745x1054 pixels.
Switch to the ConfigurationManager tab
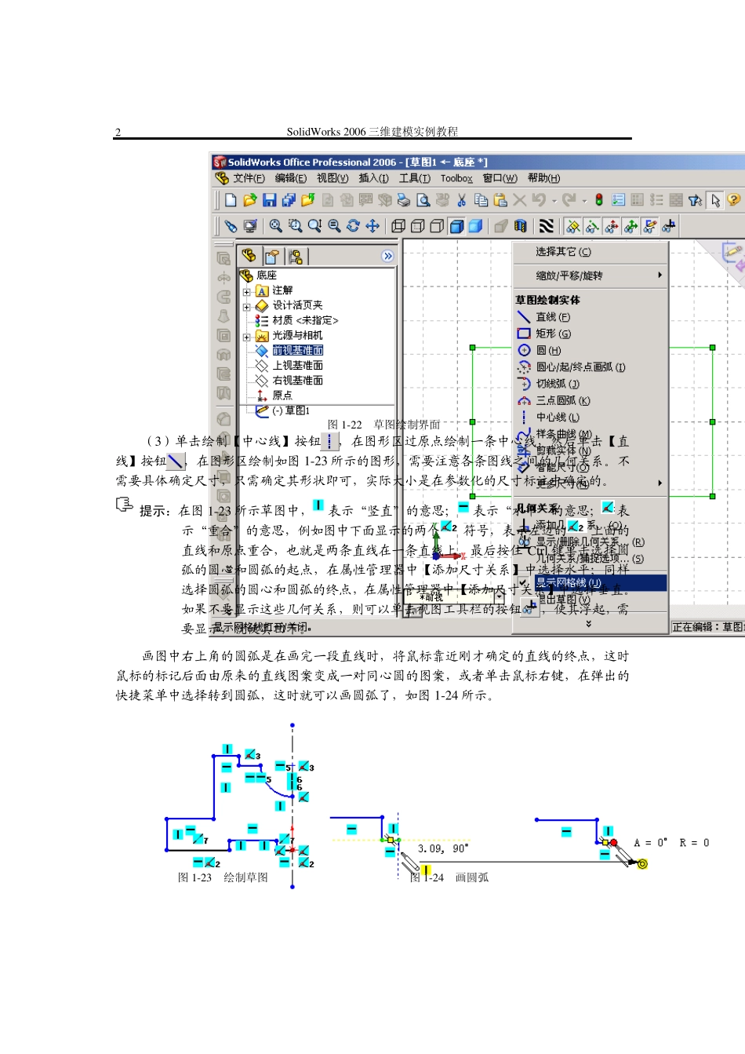295,256
